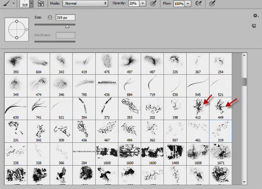Open the brush preset picker dropdown arrow
This screenshot has height=189, width=262.
[31, 3]
